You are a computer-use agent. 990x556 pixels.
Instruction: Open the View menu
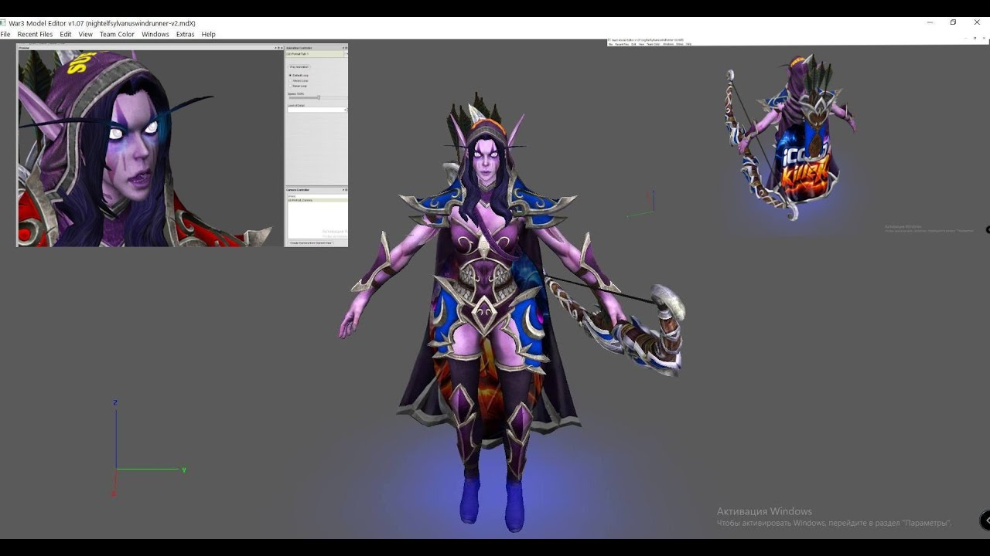click(x=85, y=34)
